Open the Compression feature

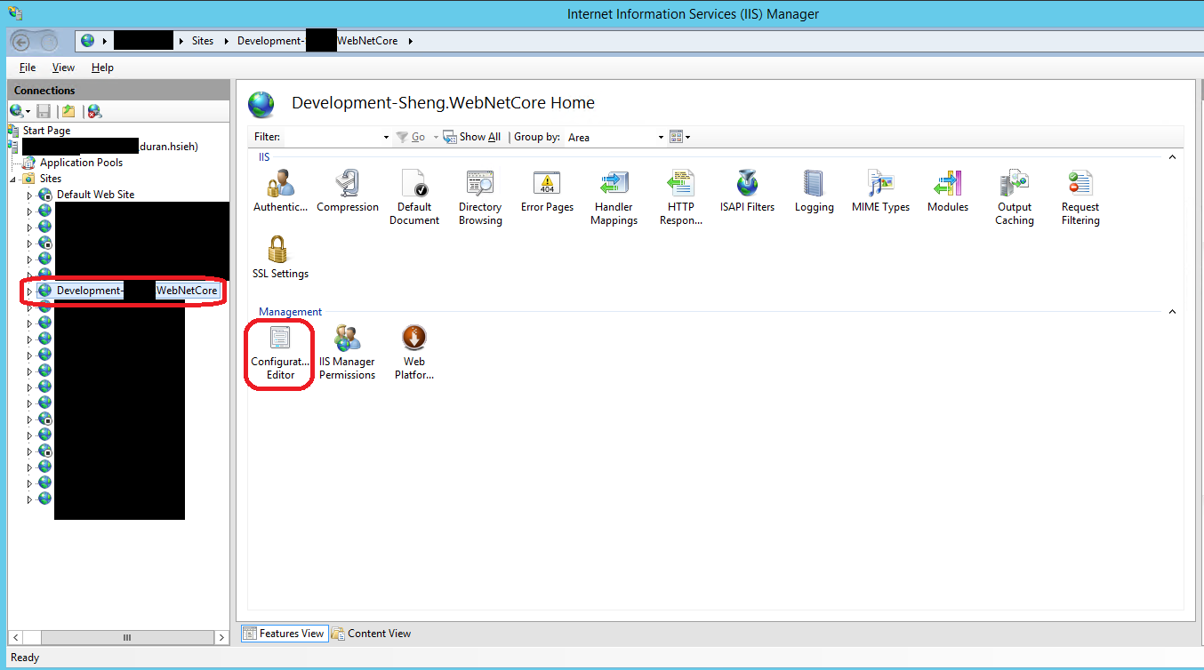(x=348, y=192)
